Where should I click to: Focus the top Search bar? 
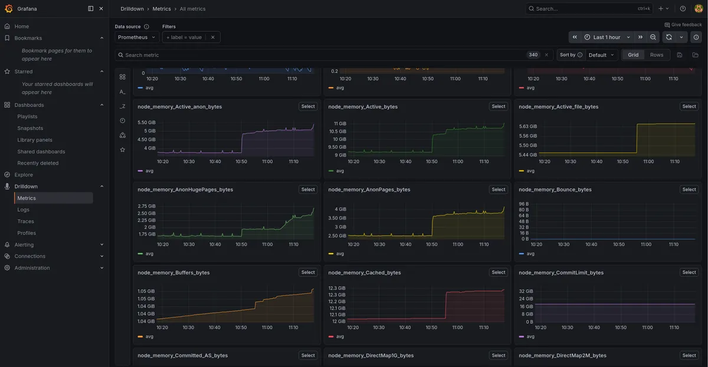pos(589,8)
